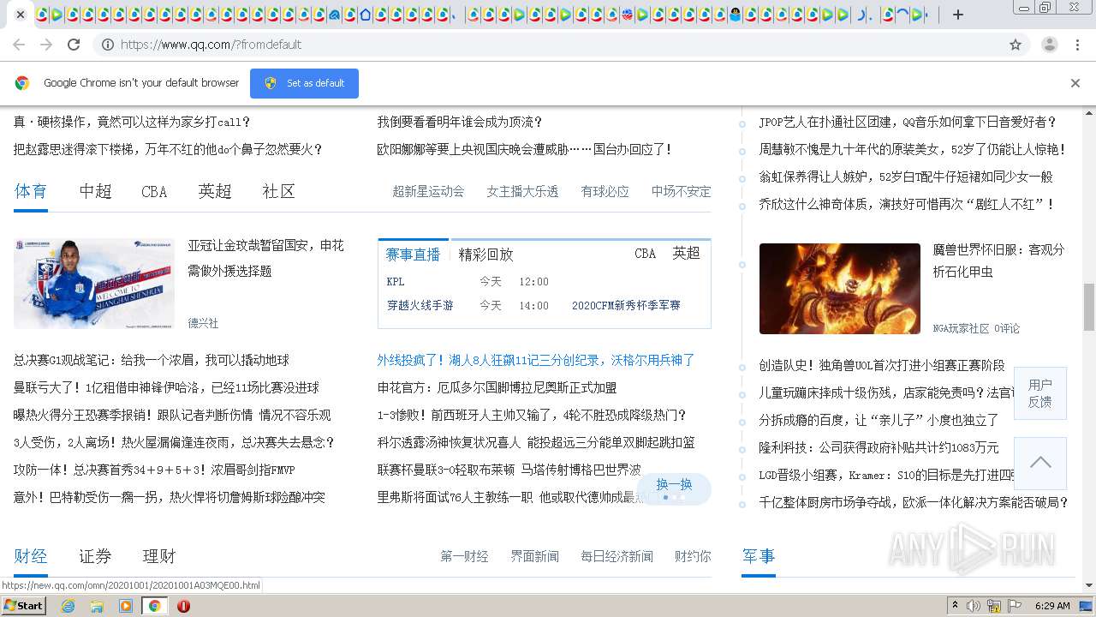
Task: Reload the qq.com page
Action: click(74, 45)
